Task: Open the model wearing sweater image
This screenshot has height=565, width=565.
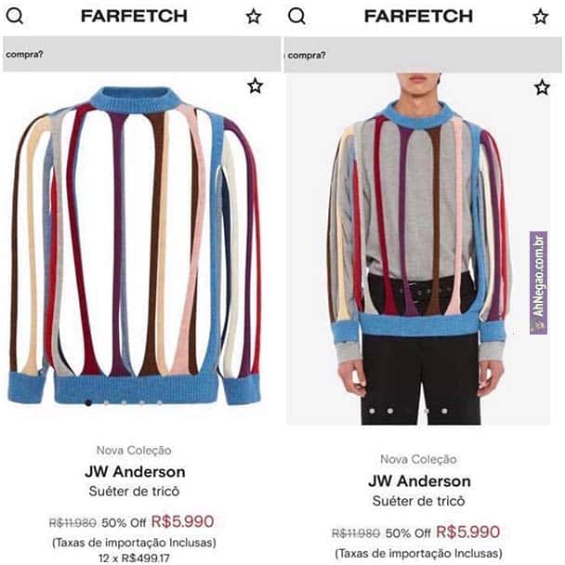Action: point(418,249)
